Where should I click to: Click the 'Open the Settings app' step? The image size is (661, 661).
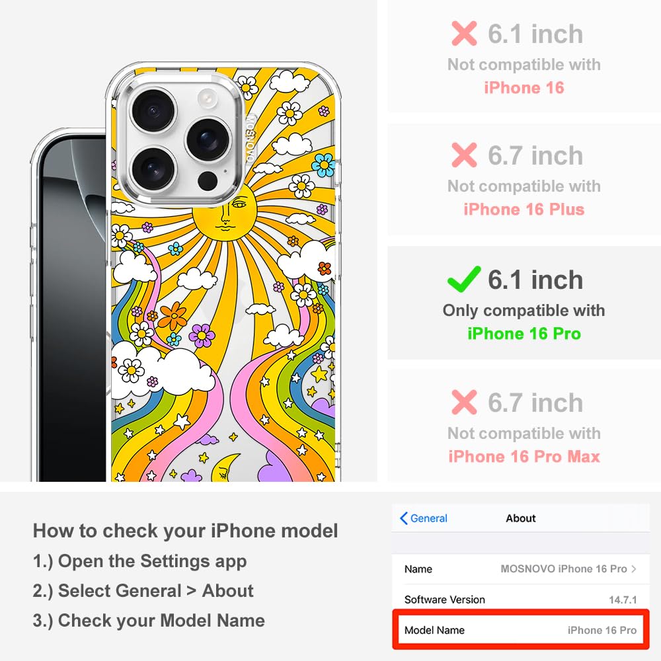(x=139, y=561)
